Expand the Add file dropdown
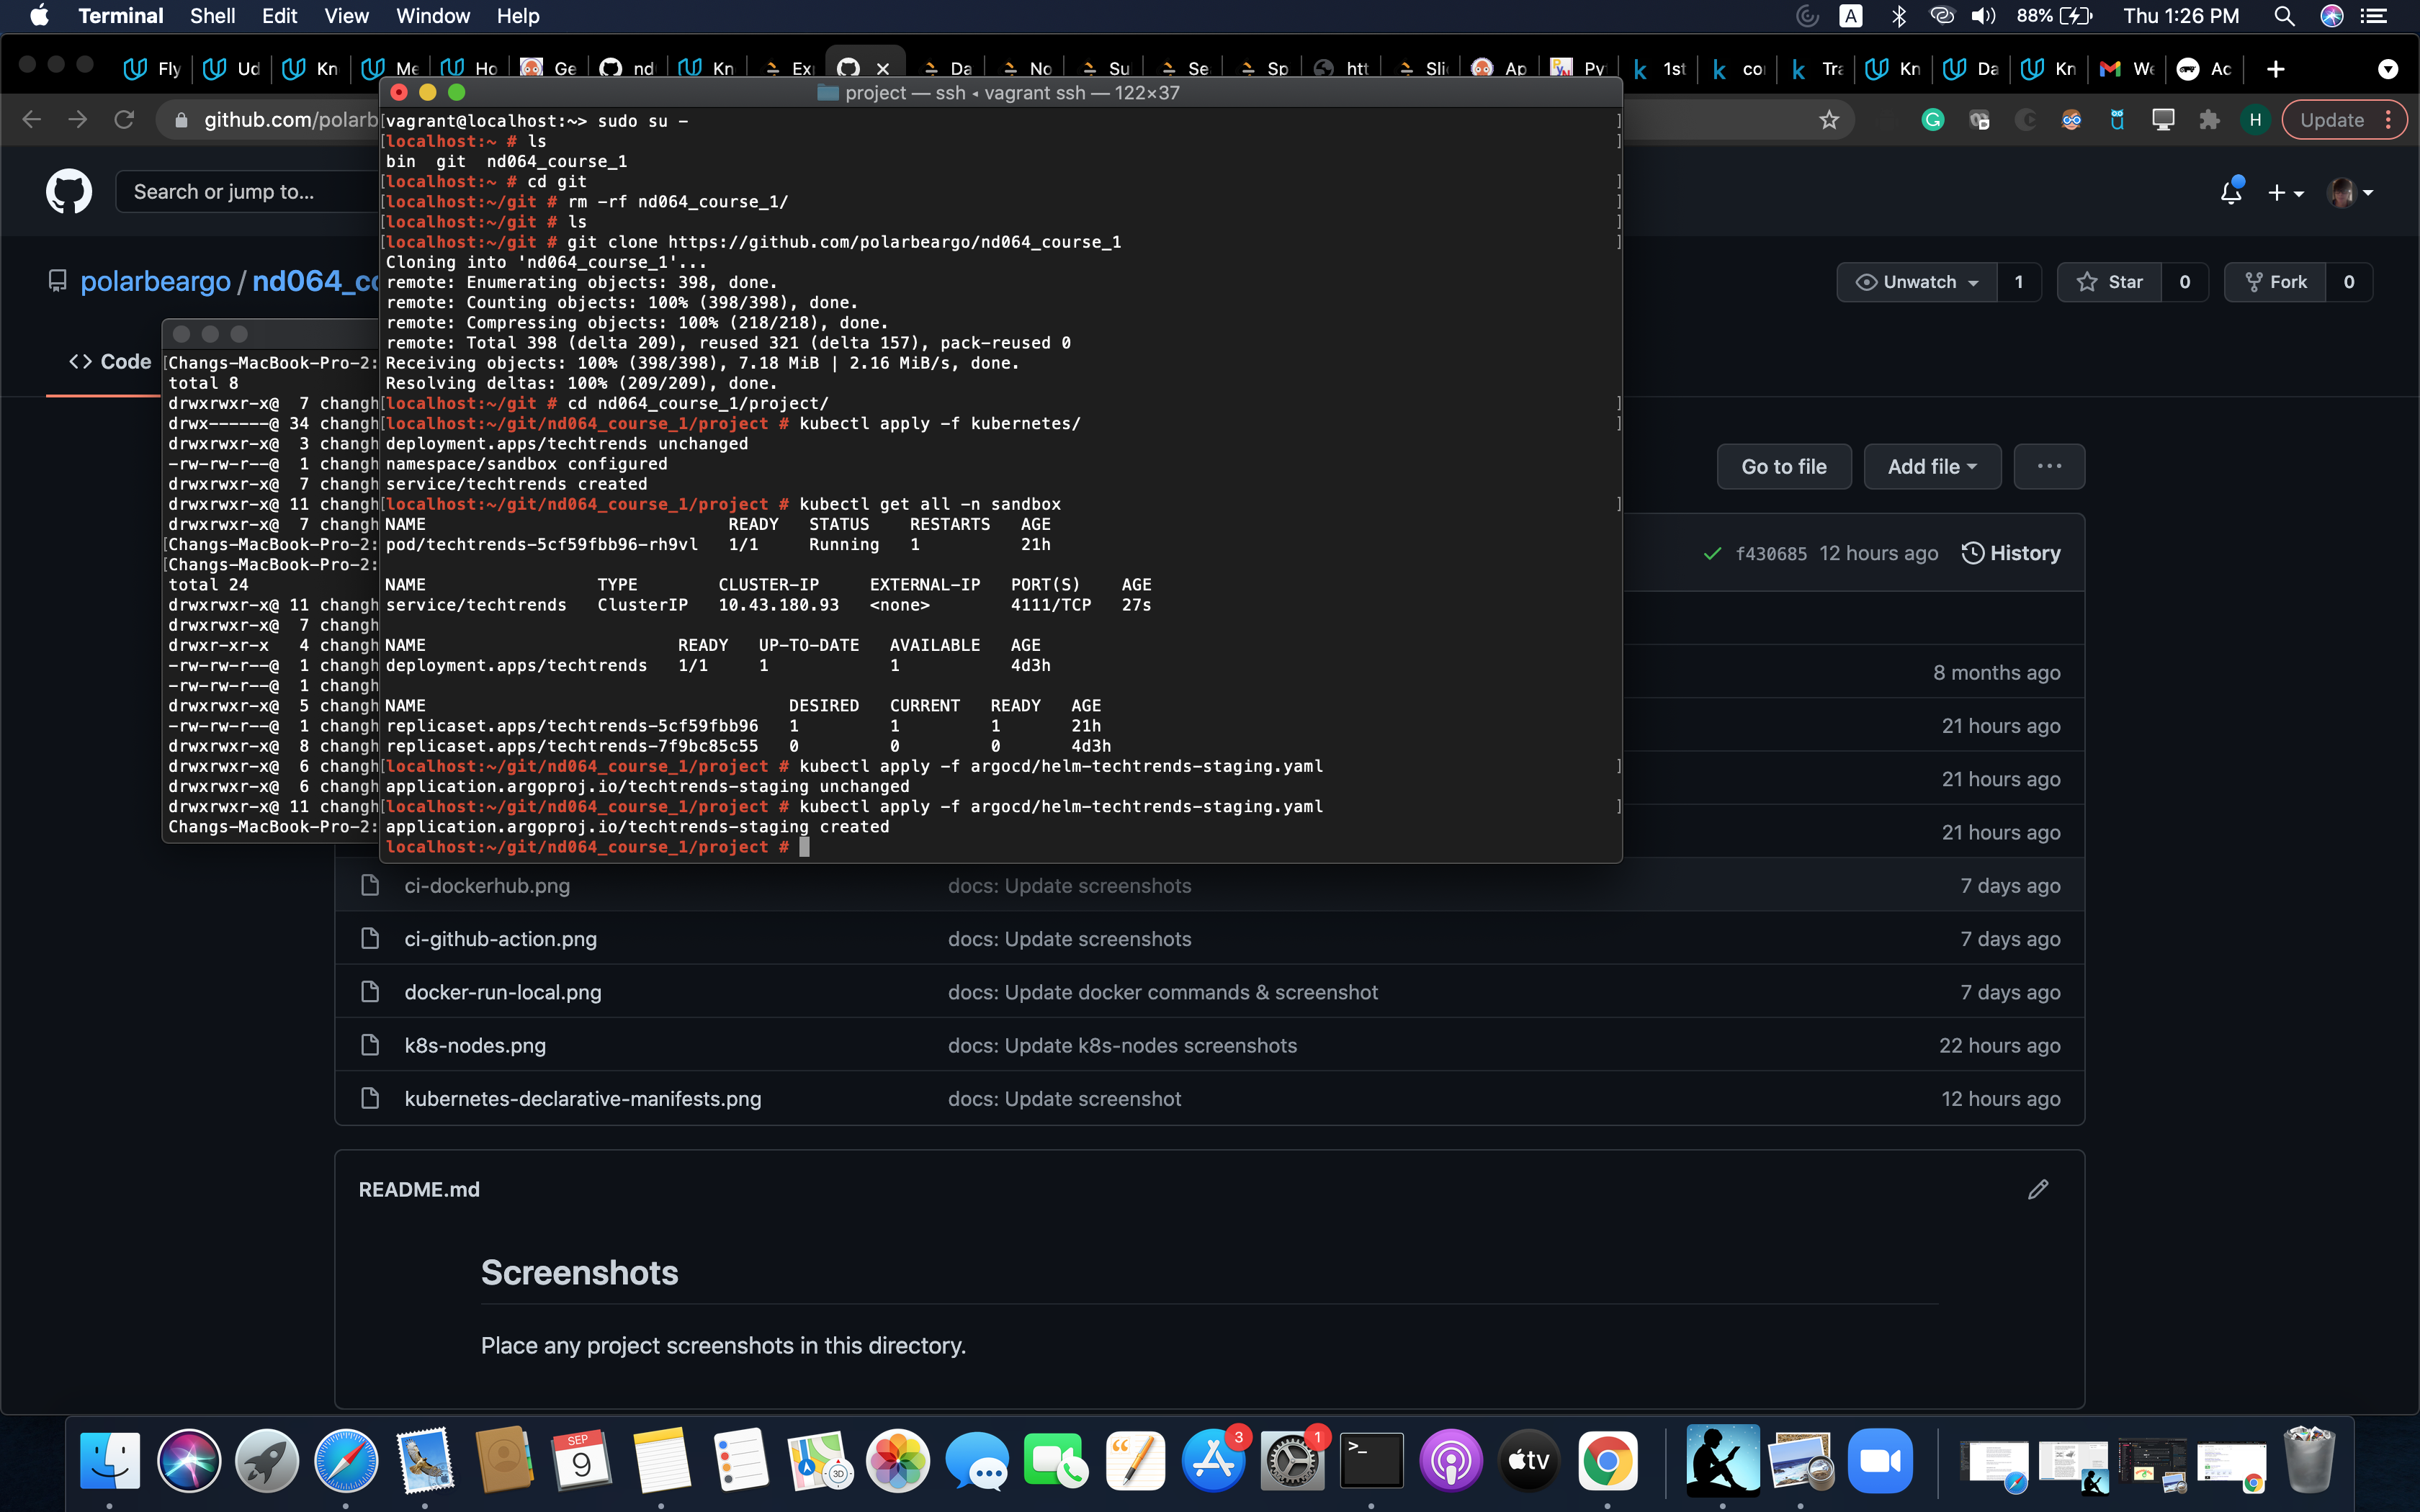The image size is (2420, 1512). click(x=1931, y=466)
